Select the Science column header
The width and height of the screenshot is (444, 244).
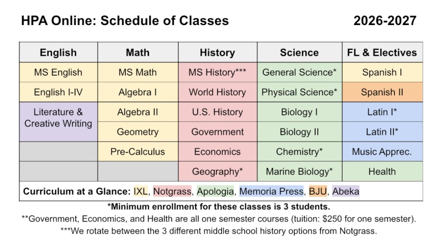[299, 53]
